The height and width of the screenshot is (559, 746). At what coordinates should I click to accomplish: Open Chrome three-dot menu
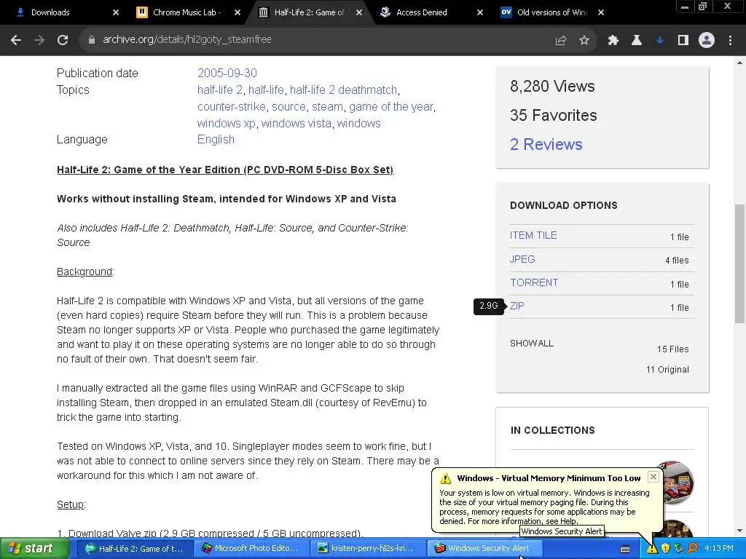(x=730, y=41)
